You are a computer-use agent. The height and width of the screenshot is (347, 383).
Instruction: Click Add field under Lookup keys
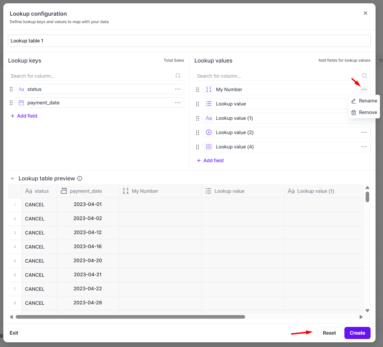pyautogui.click(x=24, y=116)
